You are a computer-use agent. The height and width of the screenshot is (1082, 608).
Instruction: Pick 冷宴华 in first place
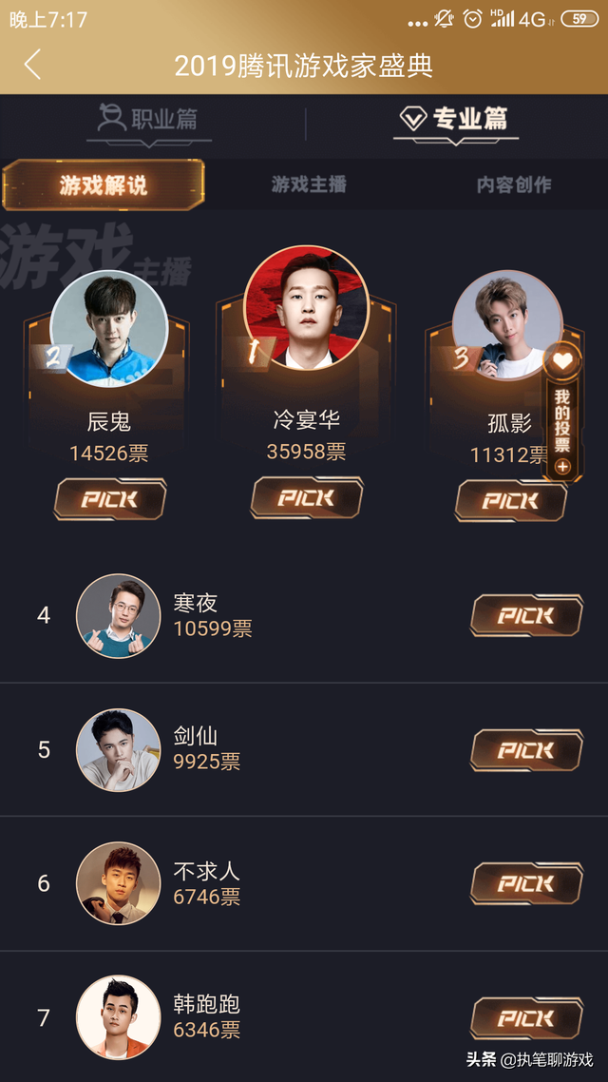click(306, 497)
